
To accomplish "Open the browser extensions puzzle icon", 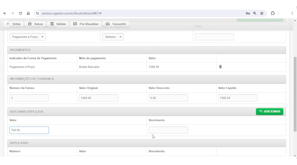I will point(273,14).
